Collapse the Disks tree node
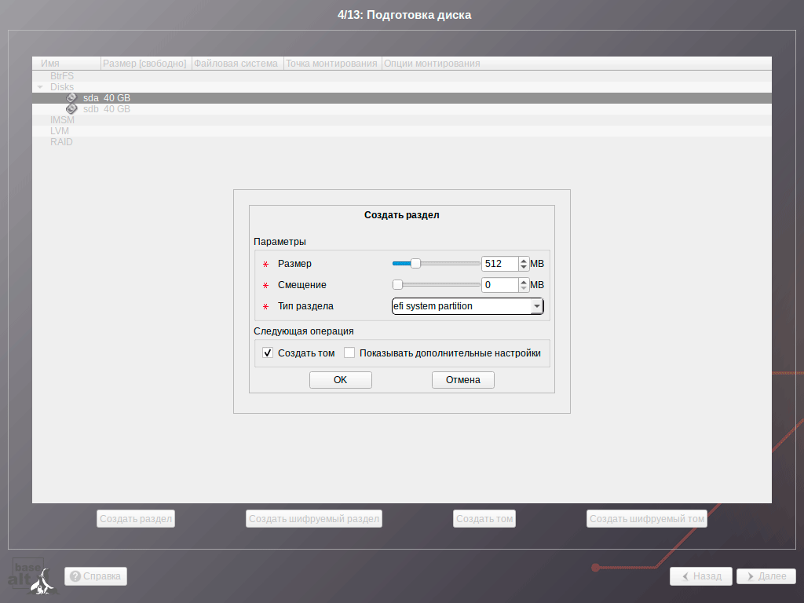The width and height of the screenshot is (804, 603). [40, 87]
